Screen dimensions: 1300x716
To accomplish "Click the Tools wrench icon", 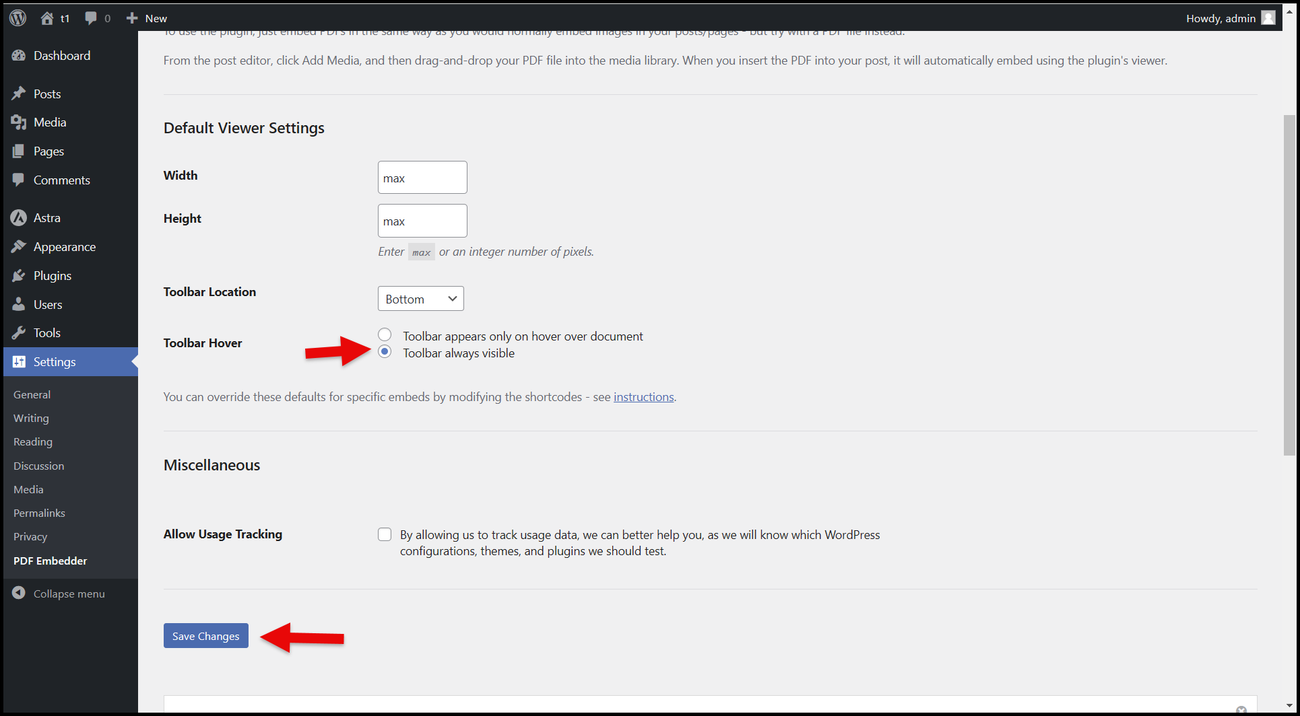I will [19, 333].
